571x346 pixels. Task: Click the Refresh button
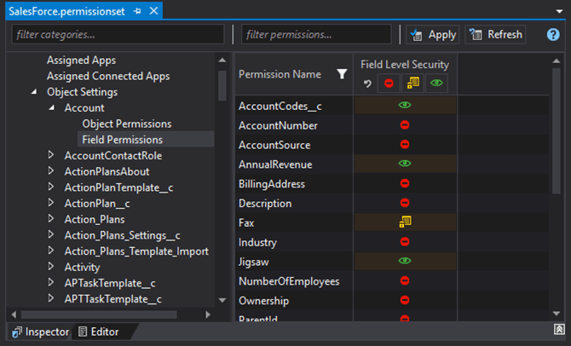pyautogui.click(x=495, y=35)
